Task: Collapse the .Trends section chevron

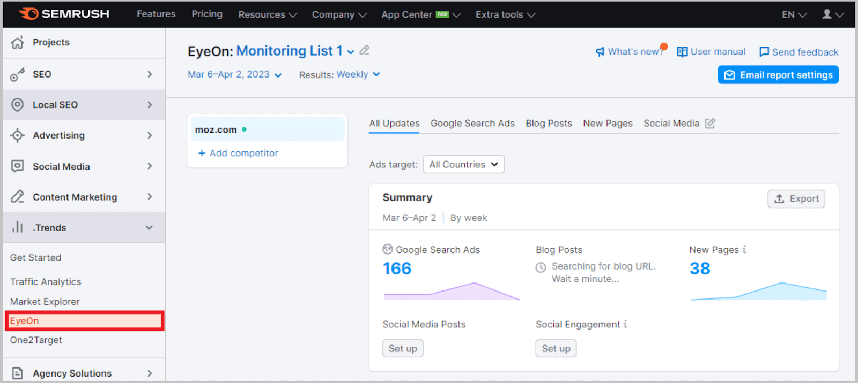Action: (x=149, y=227)
